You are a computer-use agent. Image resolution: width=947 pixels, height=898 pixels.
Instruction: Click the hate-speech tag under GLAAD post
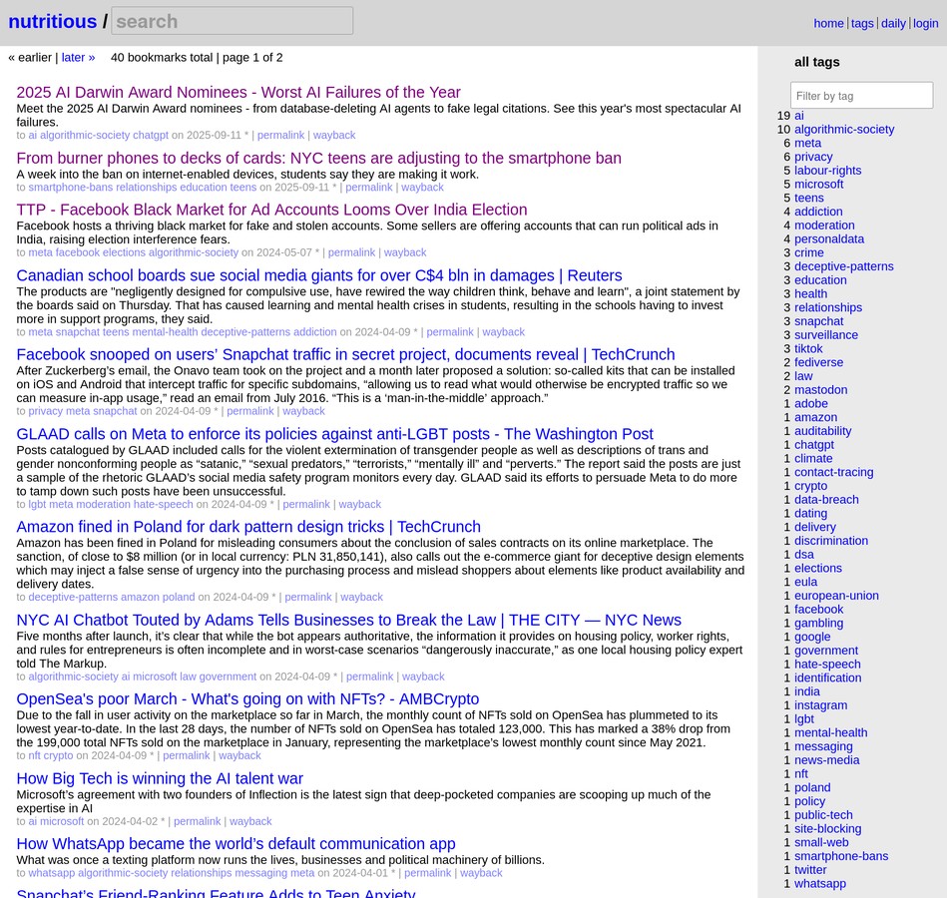(x=163, y=505)
